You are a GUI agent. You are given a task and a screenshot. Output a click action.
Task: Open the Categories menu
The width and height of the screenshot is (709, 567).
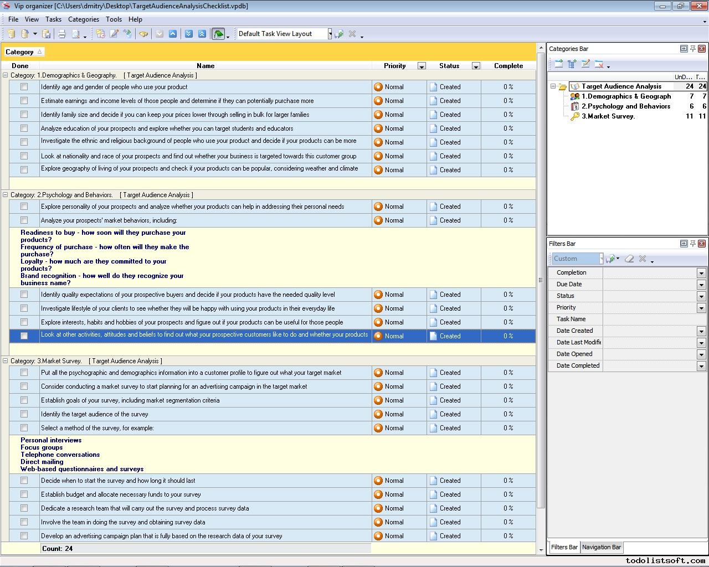pos(83,19)
